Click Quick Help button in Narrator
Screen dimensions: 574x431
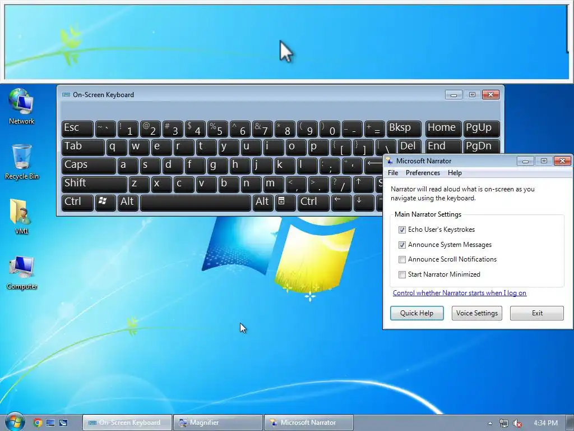coord(416,313)
